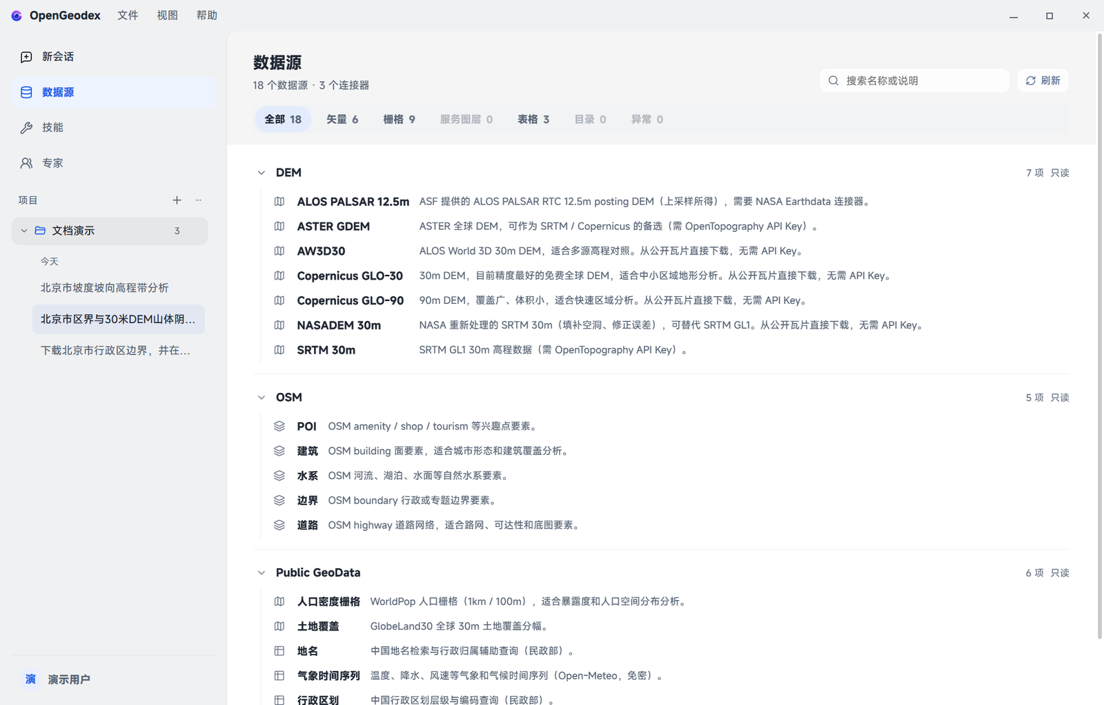Click the database icon beside 数据源
The width and height of the screenshot is (1104, 705).
pyautogui.click(x=26, y=92)
